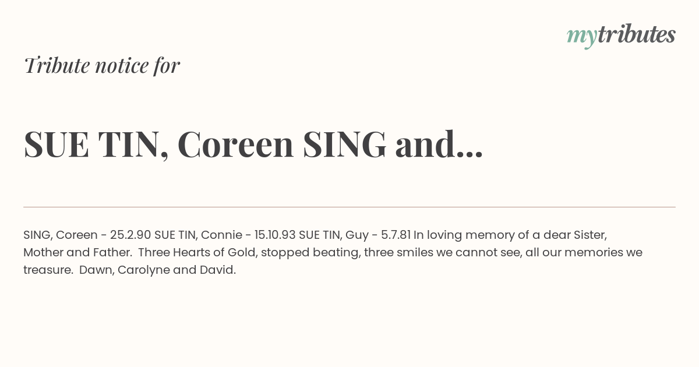This screenshot has width=699, height=367.
Task: Click the mytributes logo
Action: [x=621, y=35]
